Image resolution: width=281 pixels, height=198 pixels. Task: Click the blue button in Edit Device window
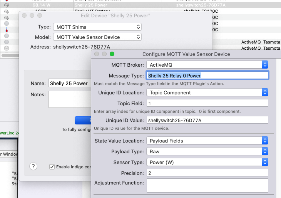pyautogui.click(x=83, y=120)
